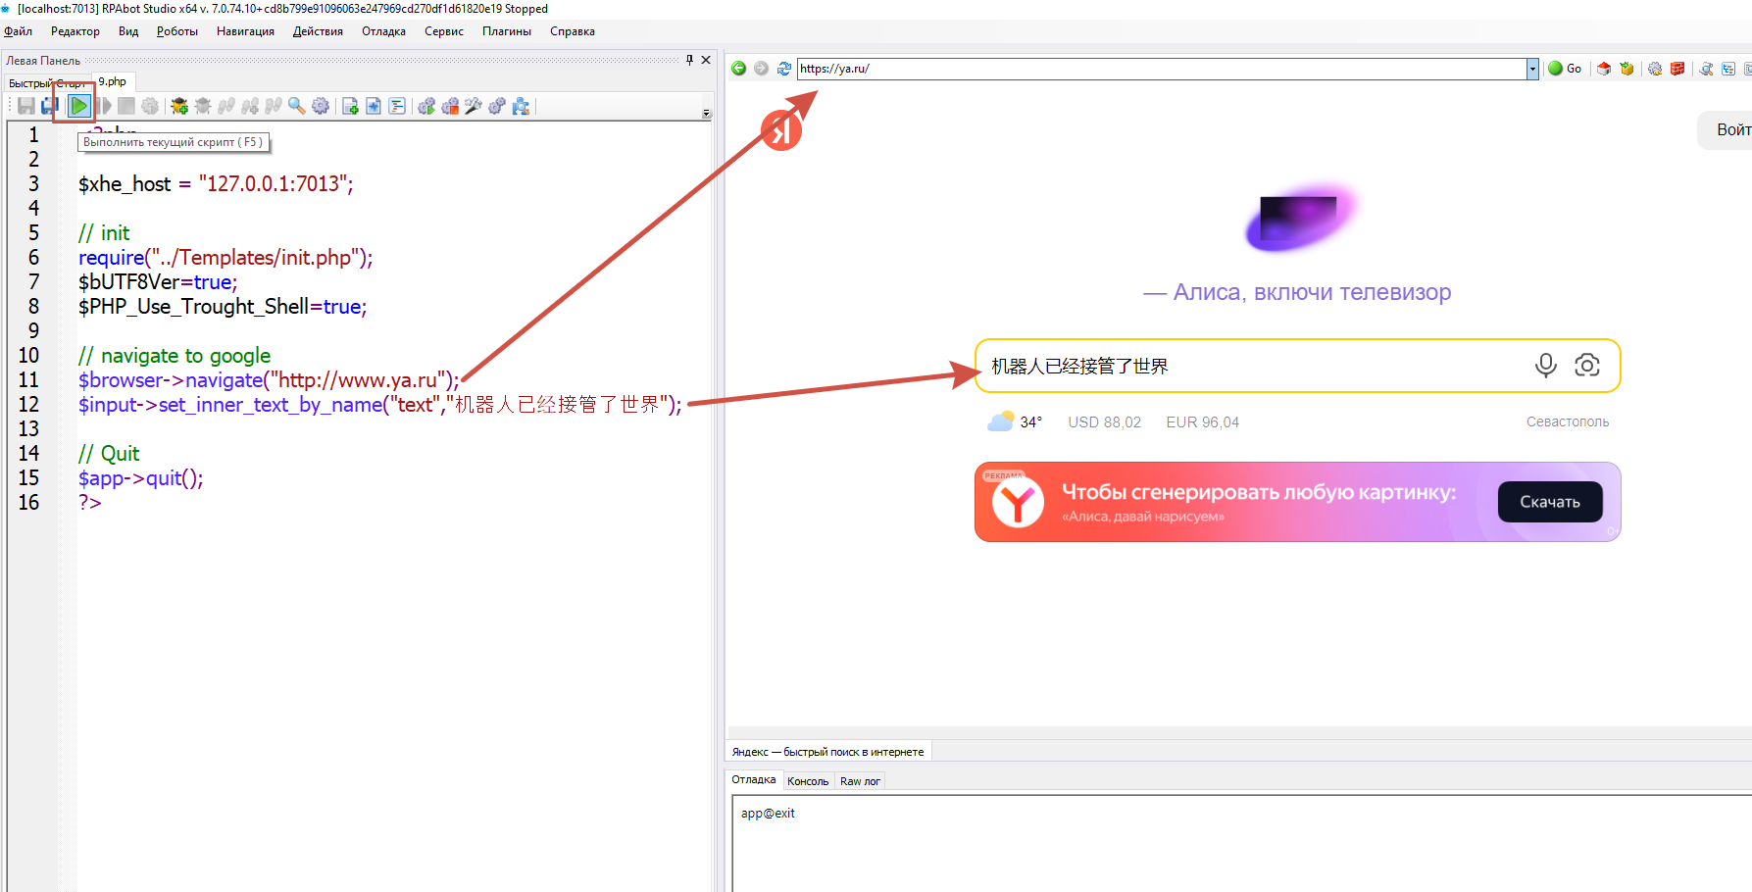Screen dimensions: 1752x892
Task: Save all with blue double-floppy icon
Action: tap(50, 106)
